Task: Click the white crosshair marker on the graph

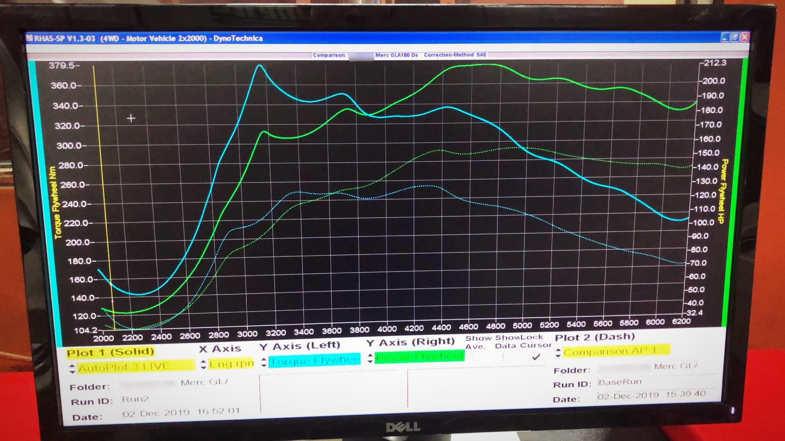Action: (131, 118)
